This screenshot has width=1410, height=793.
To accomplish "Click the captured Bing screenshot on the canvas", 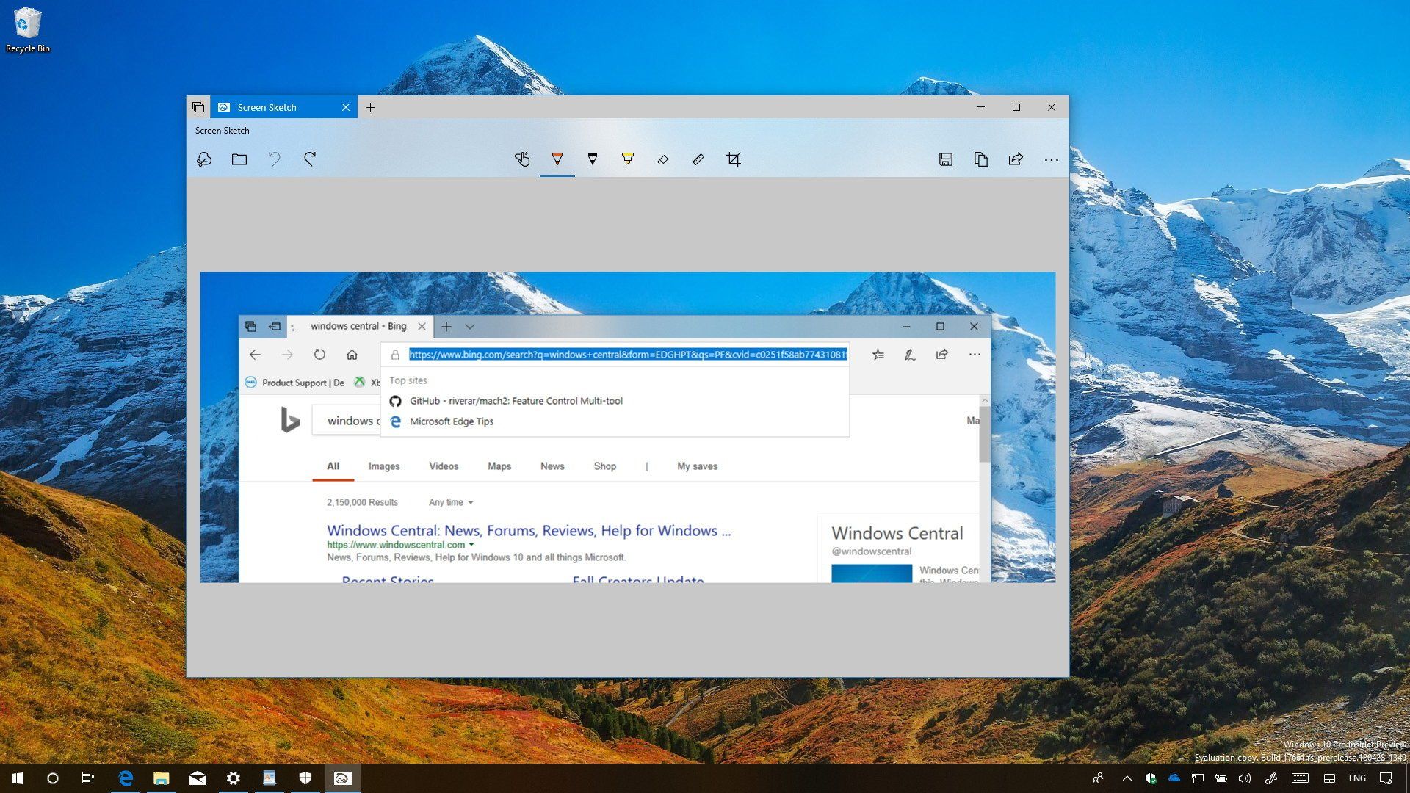I will point(628,427).
